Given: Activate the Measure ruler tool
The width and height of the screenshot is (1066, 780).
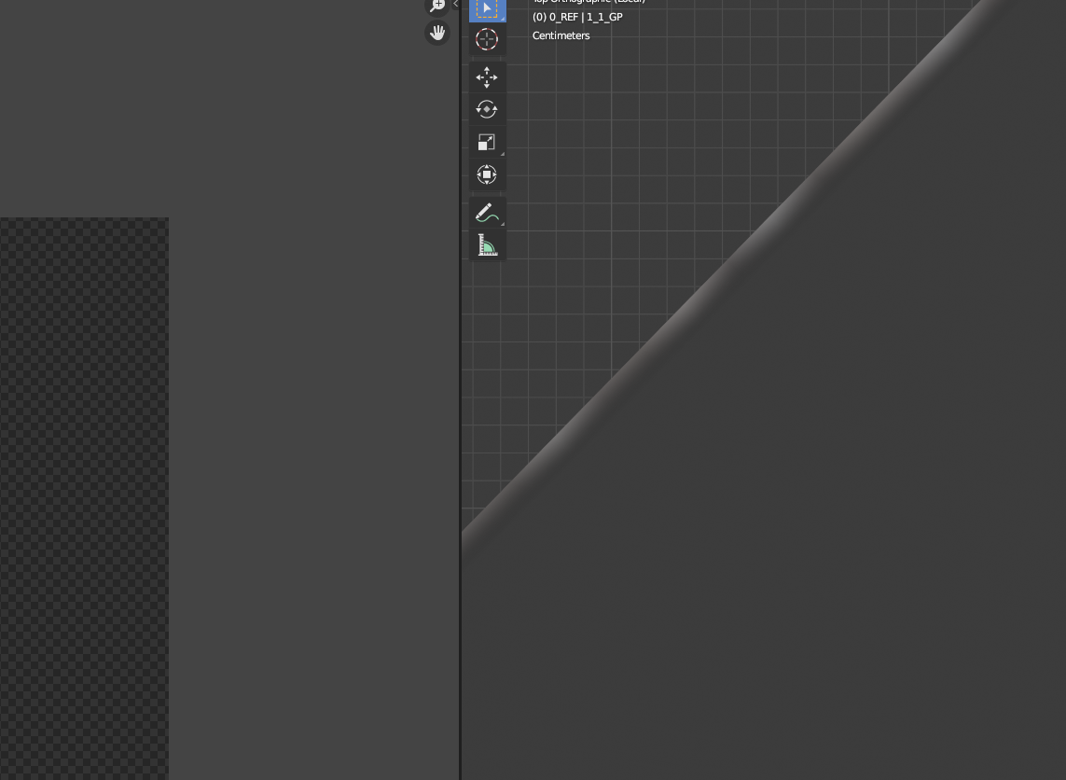Looking at the screenshot, I should pyautogui.click(x=487, y=245).
